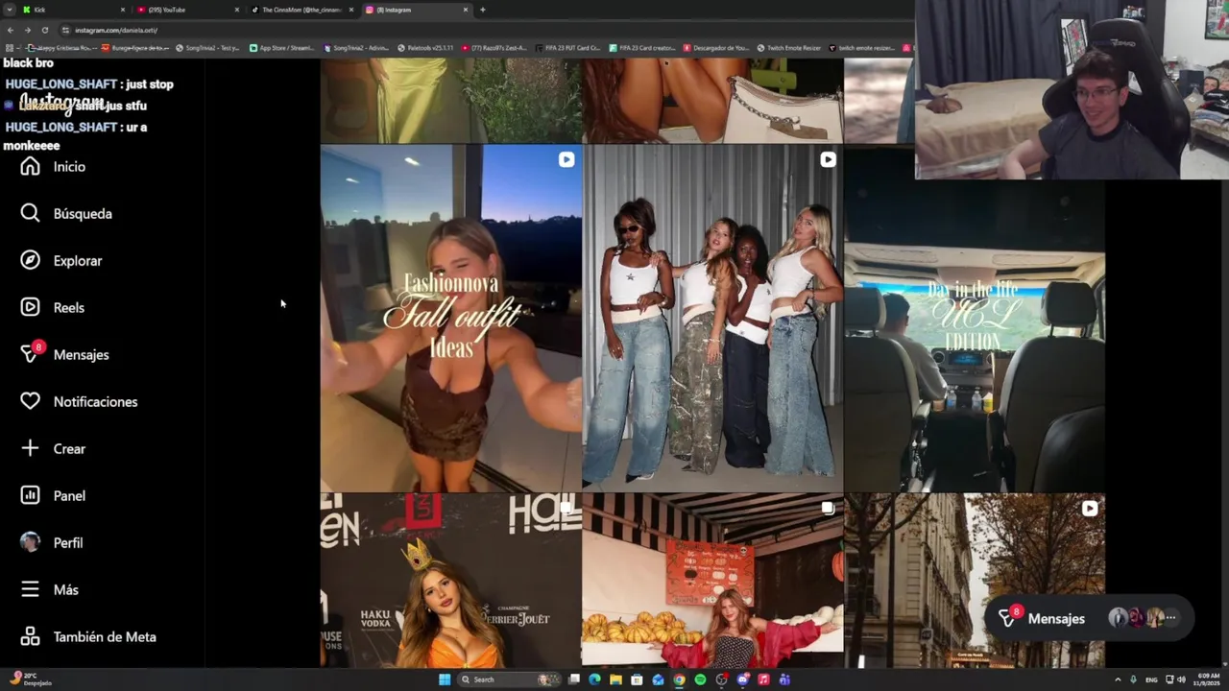This screenshot has height=691, width=1229.
Task: Click the Búsqueda magnifier icon
Action: tap(30, 214)
